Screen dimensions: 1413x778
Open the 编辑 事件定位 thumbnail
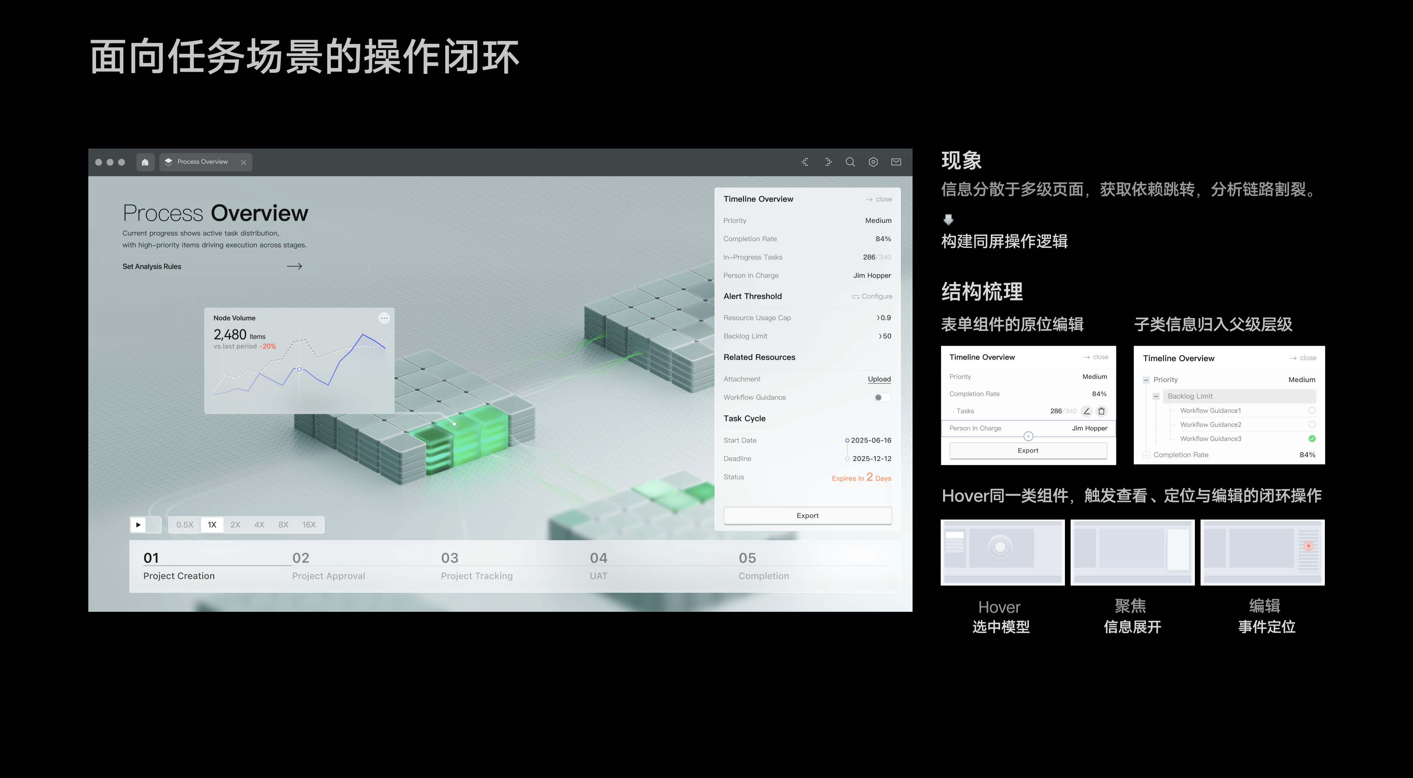[x=1263, y=553]
